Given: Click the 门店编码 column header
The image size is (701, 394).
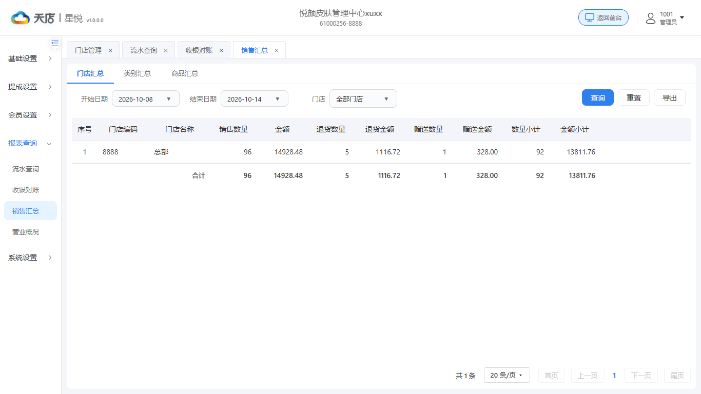Looking at the screenshot, I should [123, 129].
